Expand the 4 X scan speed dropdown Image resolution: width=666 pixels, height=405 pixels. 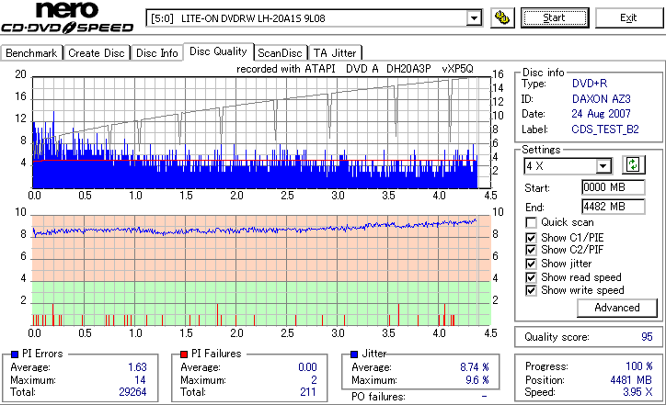(603, 166)
